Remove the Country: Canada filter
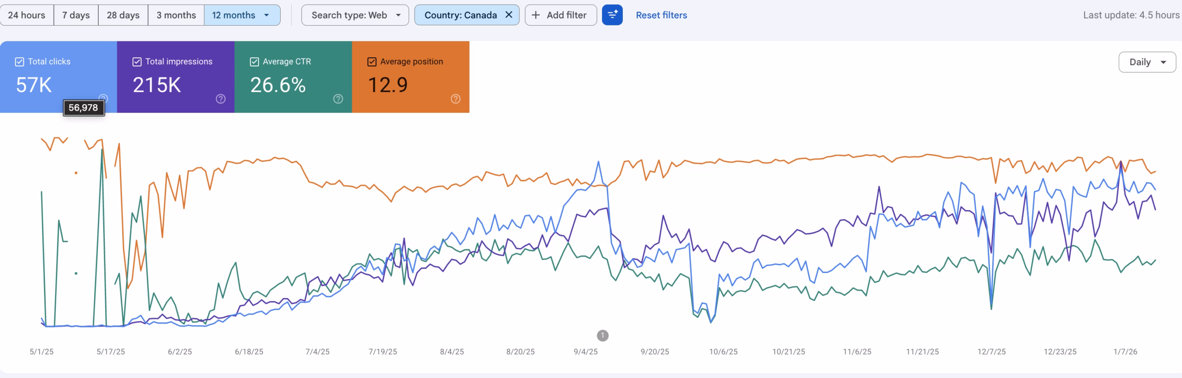Screen dimensions: 1182x378 pyautogui.click(x=509, y=15)
